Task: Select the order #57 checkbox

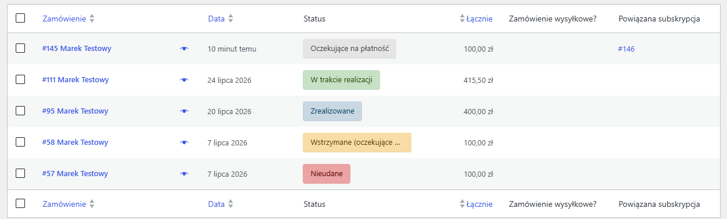Action: pos(20,173)
